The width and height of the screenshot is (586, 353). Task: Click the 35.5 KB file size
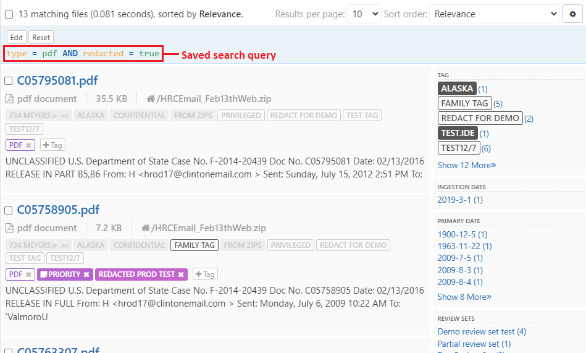[x=111, y=99]
